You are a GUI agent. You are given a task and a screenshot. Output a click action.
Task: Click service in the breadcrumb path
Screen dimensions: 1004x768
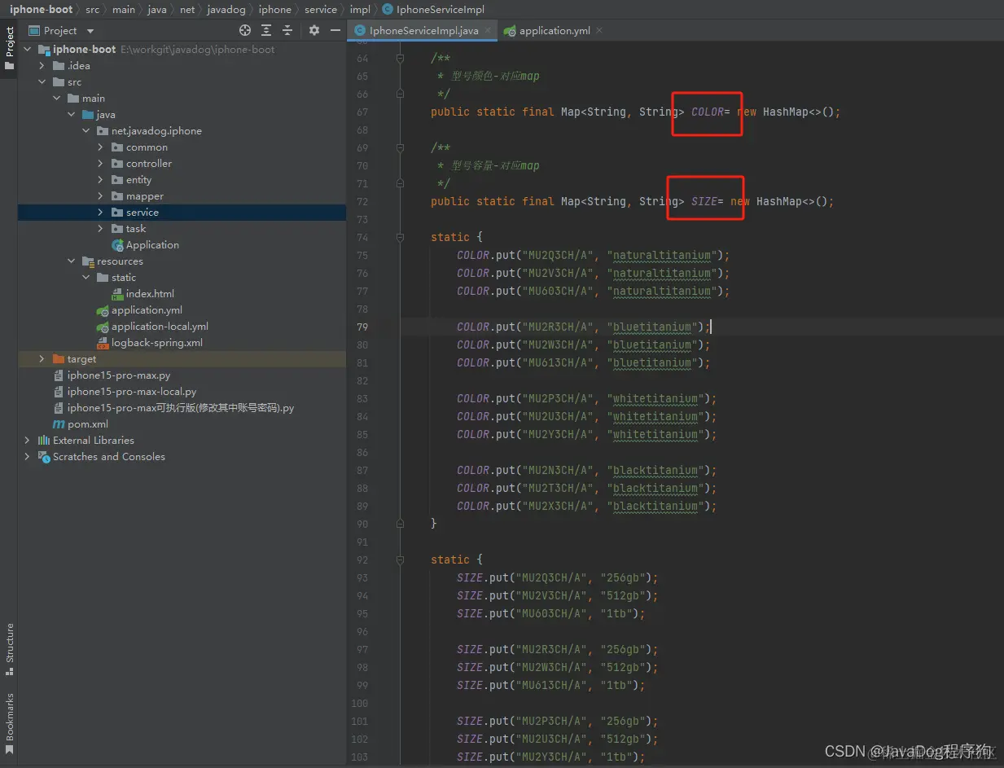click(x=321, y=10)
